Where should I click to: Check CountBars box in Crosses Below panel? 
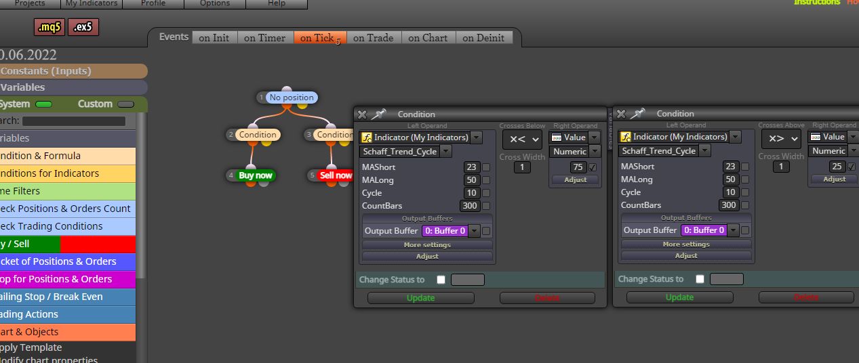485,206
